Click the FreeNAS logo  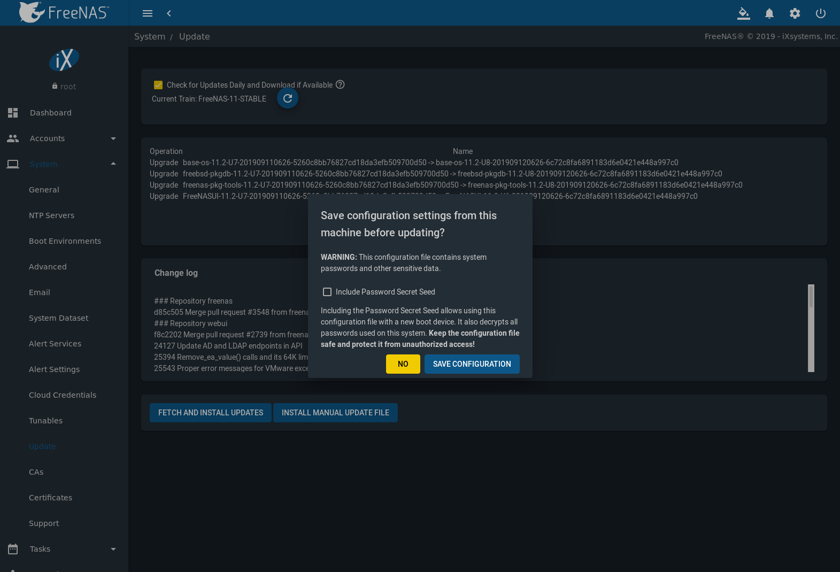point(64,12)
